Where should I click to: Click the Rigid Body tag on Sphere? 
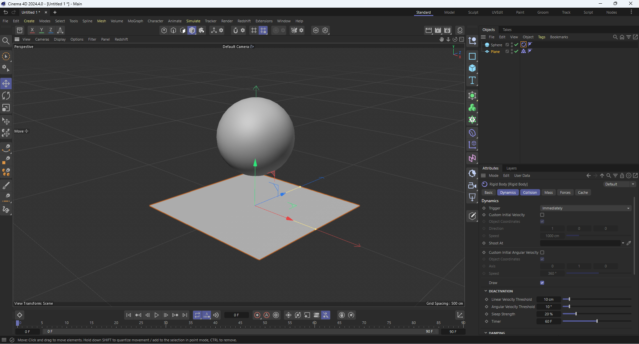[x=524, y=45]
